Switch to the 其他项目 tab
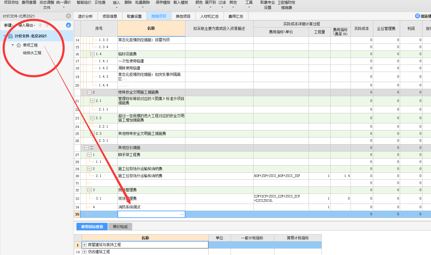The image size is (431, 255). pyautogui.click(x=183, y=16)
